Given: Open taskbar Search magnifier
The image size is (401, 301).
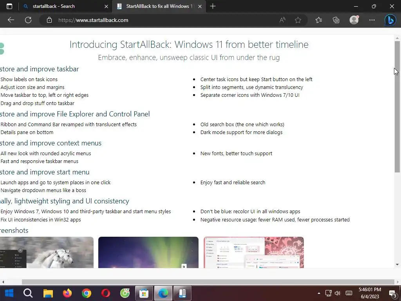Looking at the screenshot, I should [28, 293].
